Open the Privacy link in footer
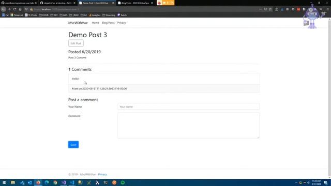The image size is (331, 186). (102, 175)
